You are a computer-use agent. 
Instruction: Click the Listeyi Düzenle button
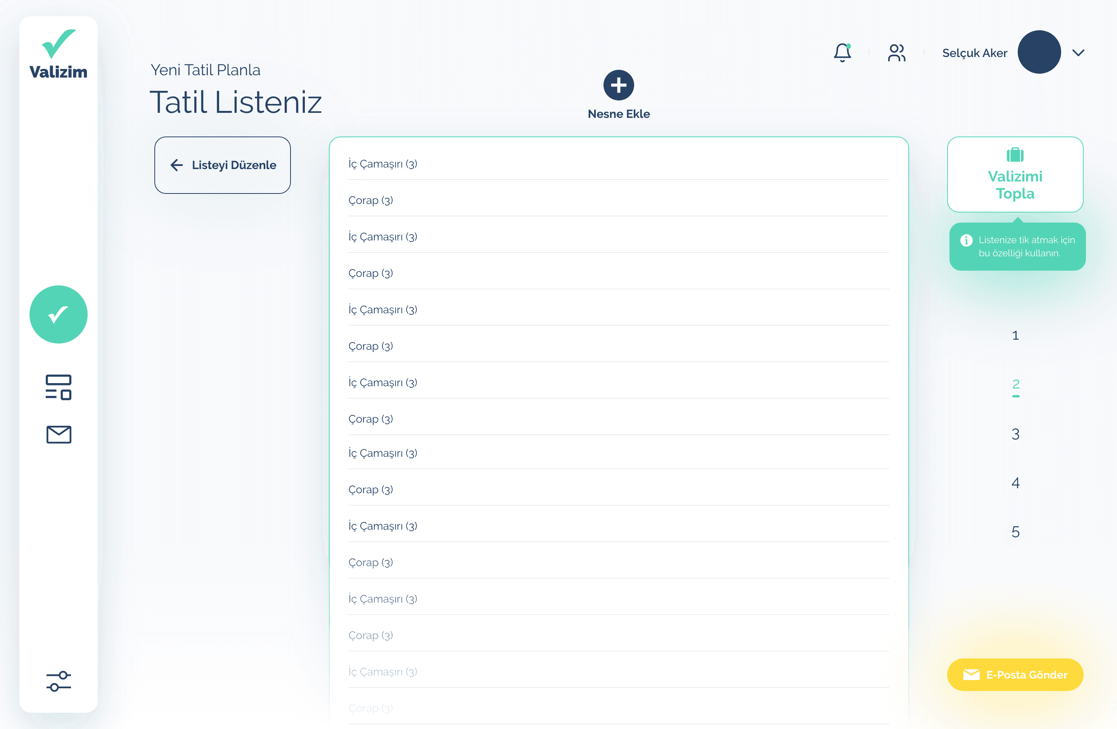tap(223, 165)
